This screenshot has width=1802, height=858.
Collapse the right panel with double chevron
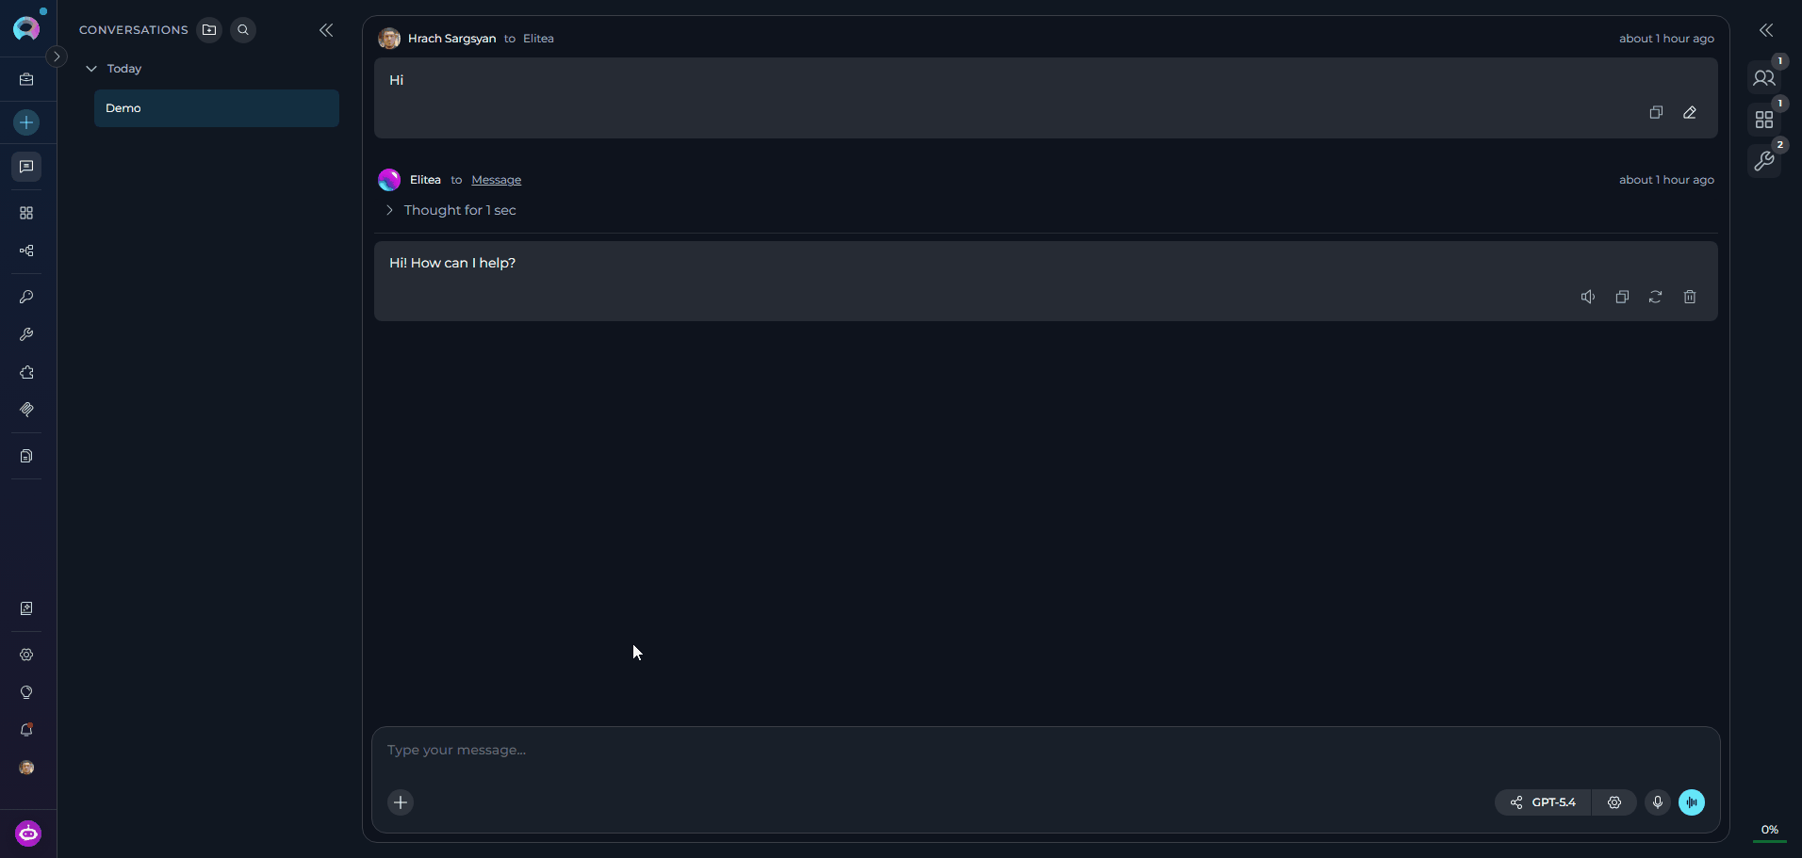[1766, 30]
